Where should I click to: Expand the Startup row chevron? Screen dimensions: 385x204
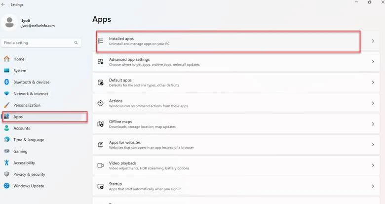[373, 186]
